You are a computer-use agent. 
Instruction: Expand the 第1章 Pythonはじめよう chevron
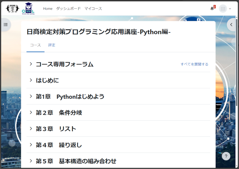tap(31, 96)
